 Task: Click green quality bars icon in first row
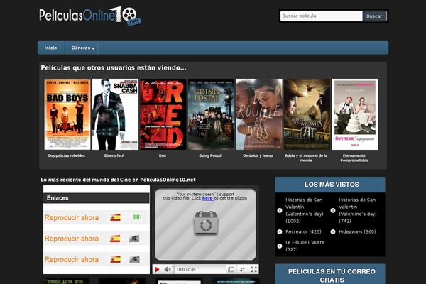coord(136,217)
